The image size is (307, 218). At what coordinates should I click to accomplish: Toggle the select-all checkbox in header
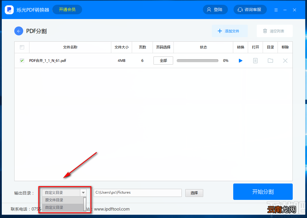22,47
